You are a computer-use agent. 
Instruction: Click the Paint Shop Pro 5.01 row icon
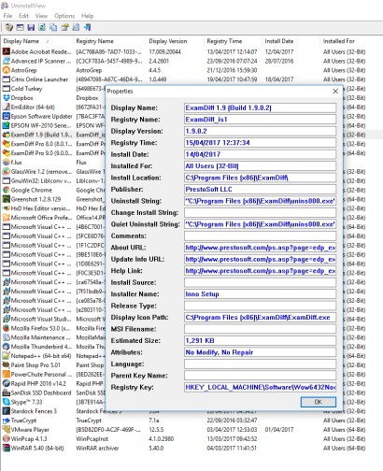point(6,364)
